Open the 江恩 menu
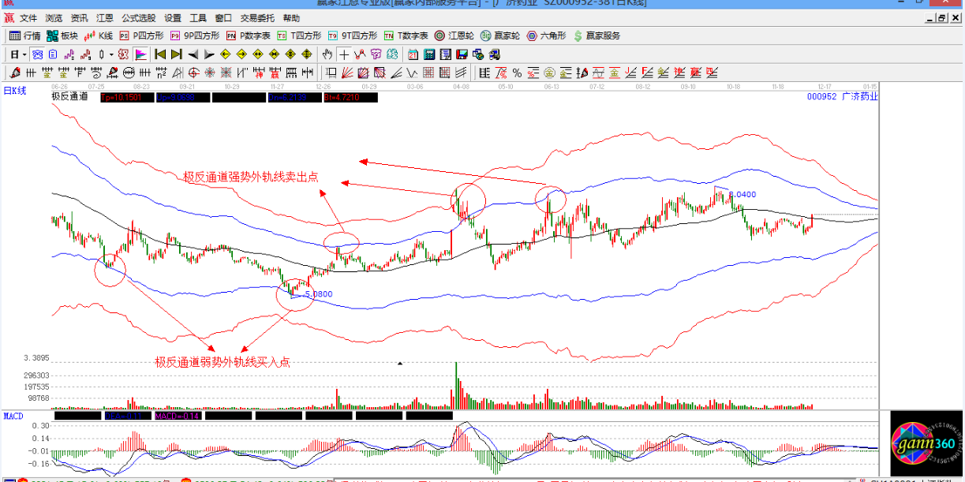The width and height of the screenshot is (965, 482). tap(104, 17)
